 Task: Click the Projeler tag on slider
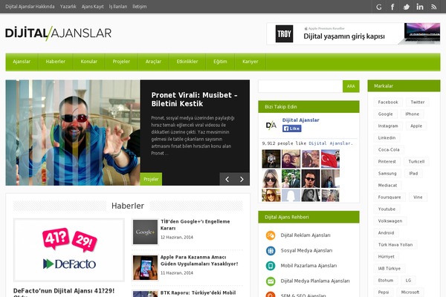(x=151, y=179)
